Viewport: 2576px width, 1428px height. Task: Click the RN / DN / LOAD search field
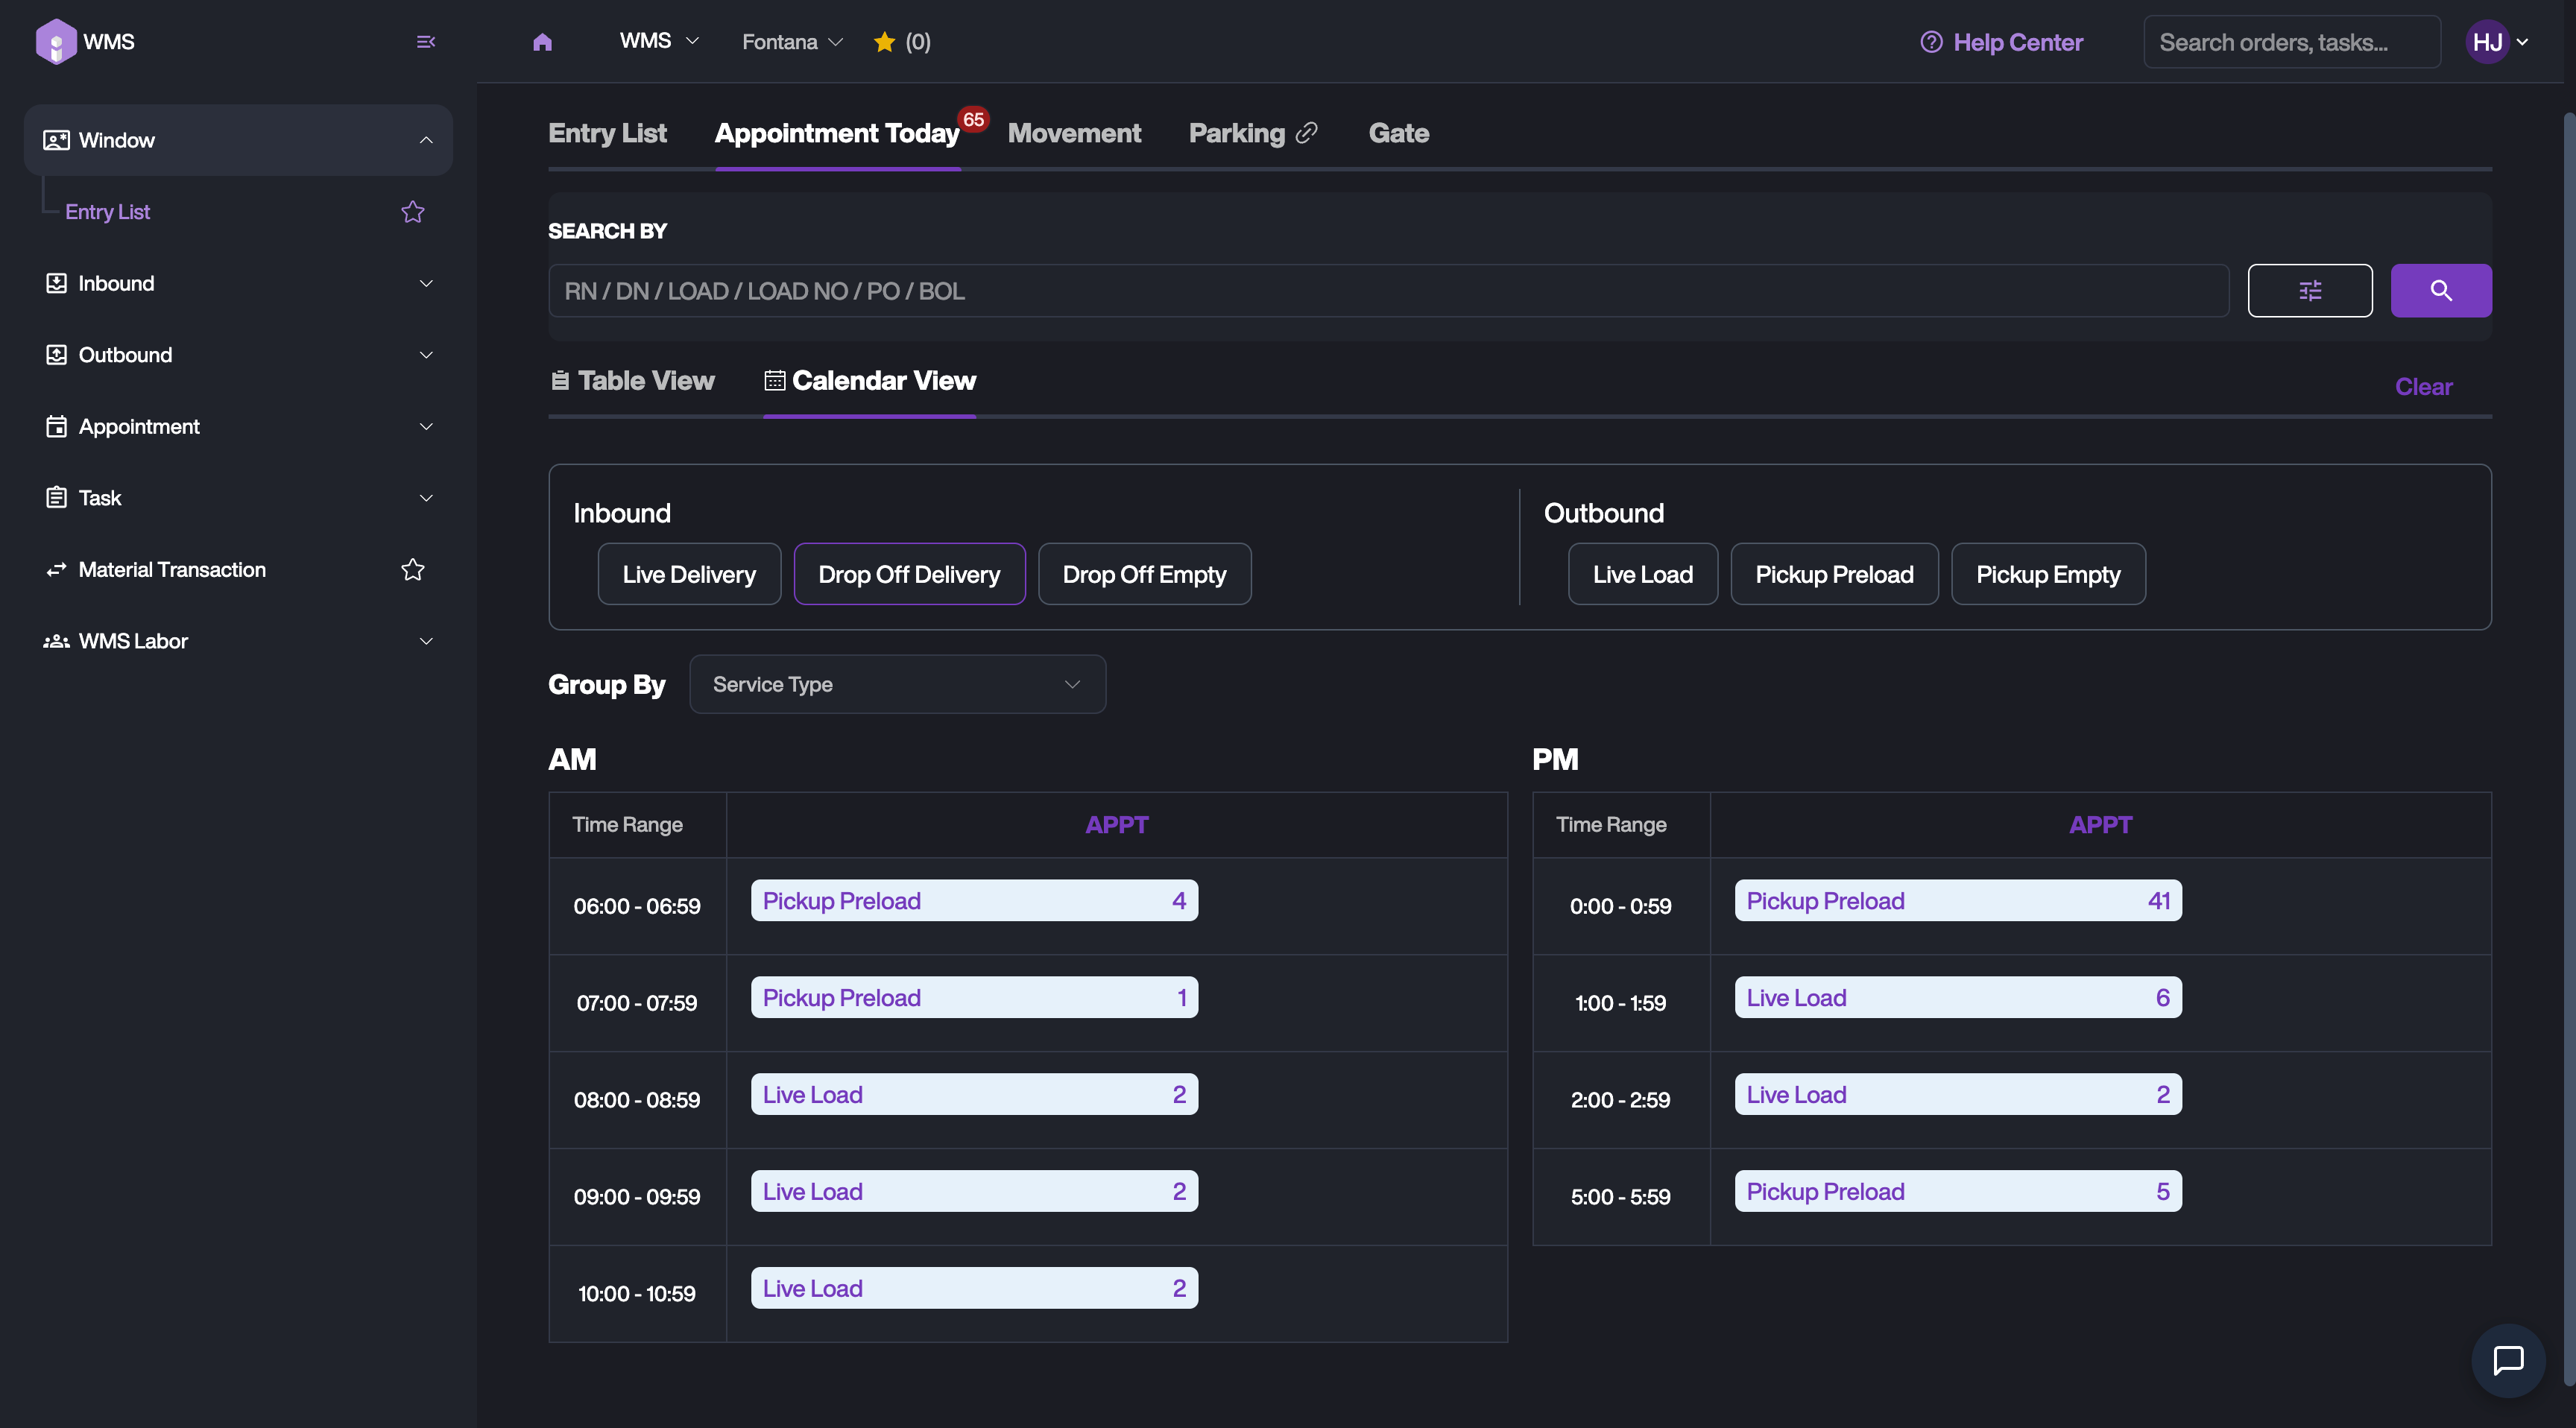1387,291
